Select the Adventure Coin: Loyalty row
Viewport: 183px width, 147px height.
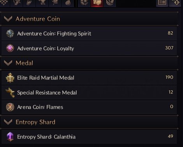89,48
